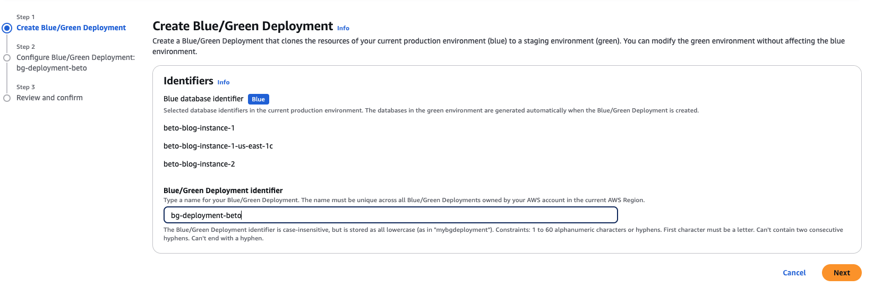Click the Step 2 circle indicator
Screen dimensions: 874x287
click(7, 58)
